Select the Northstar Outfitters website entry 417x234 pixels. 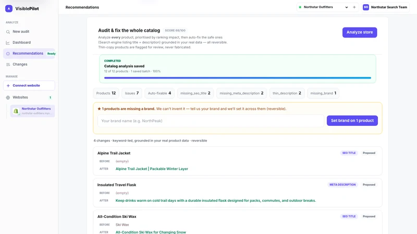[x=32, y=111]
